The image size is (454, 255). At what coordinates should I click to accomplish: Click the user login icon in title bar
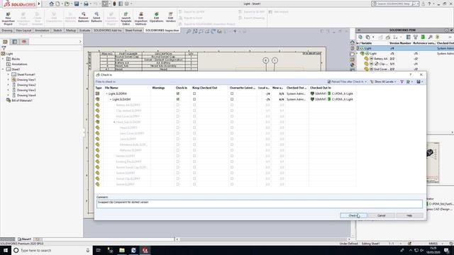coord(423,4)
